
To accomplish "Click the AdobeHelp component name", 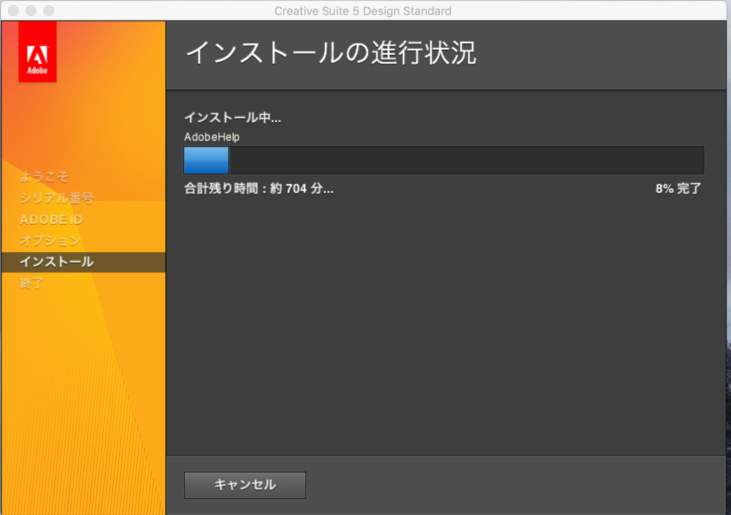I will point(212,137).
